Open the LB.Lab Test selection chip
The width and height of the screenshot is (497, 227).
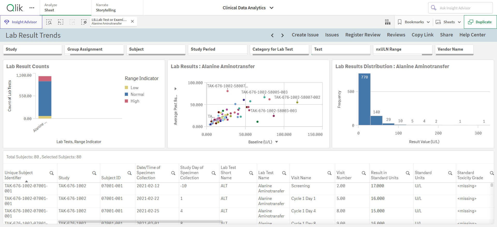click(109, 21)
